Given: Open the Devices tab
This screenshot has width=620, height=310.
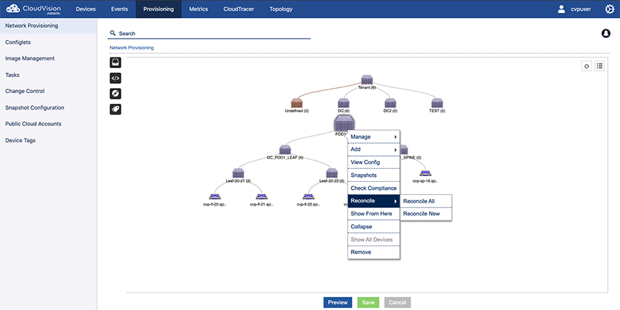Looking at the screenshot, I should tap(85, 9).
